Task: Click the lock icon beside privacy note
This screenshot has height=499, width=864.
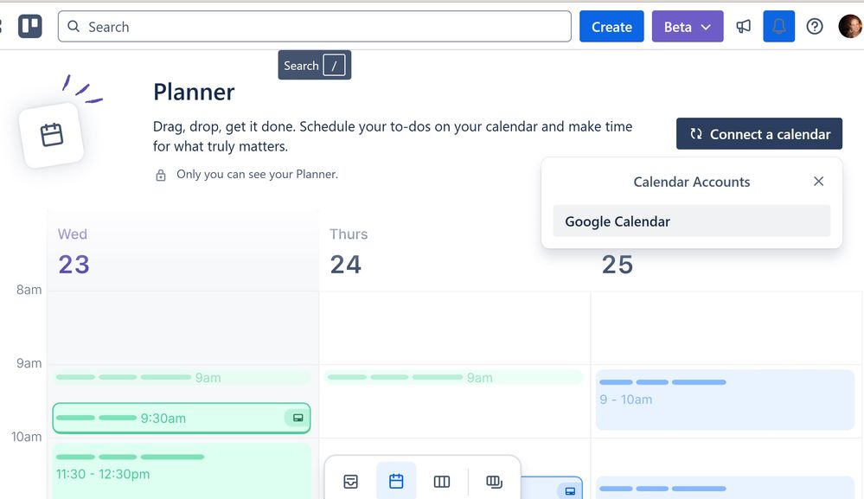Action: pos(160,176)
